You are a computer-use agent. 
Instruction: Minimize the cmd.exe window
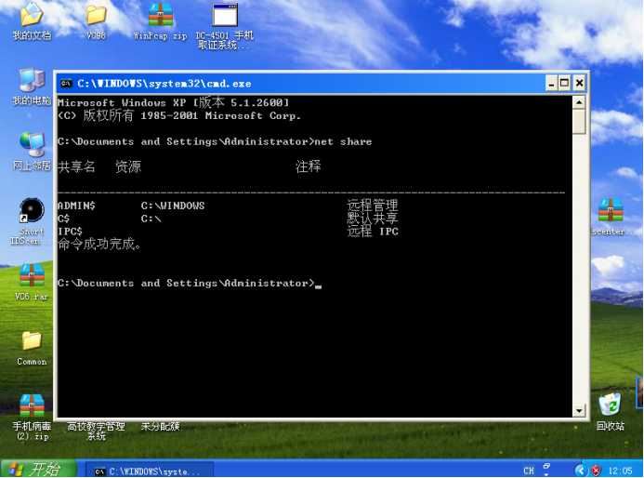[x=552, y=84]
